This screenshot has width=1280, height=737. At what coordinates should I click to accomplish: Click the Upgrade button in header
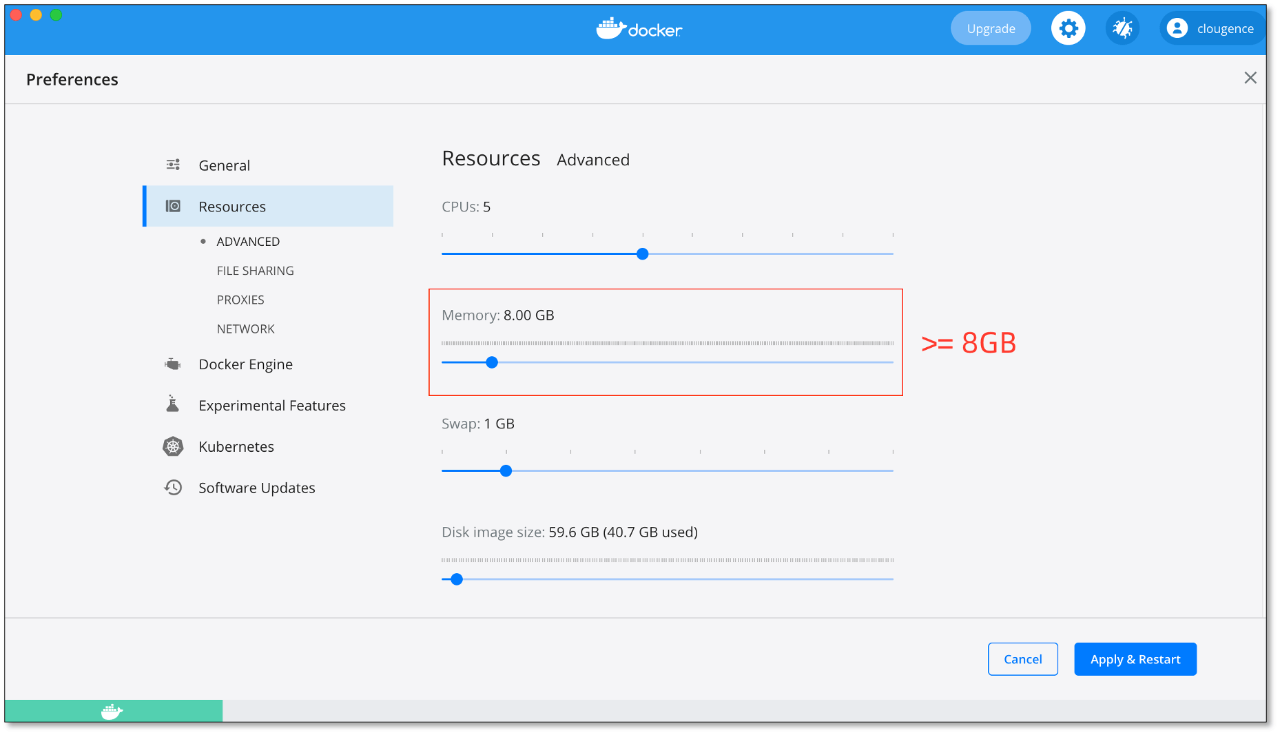pos(991,29)
